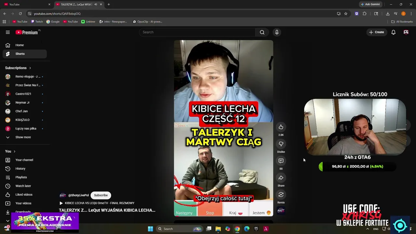Open the tab search side panel icon
The width and height of the screenshot is (416, 234).
(x=376, y=14)
